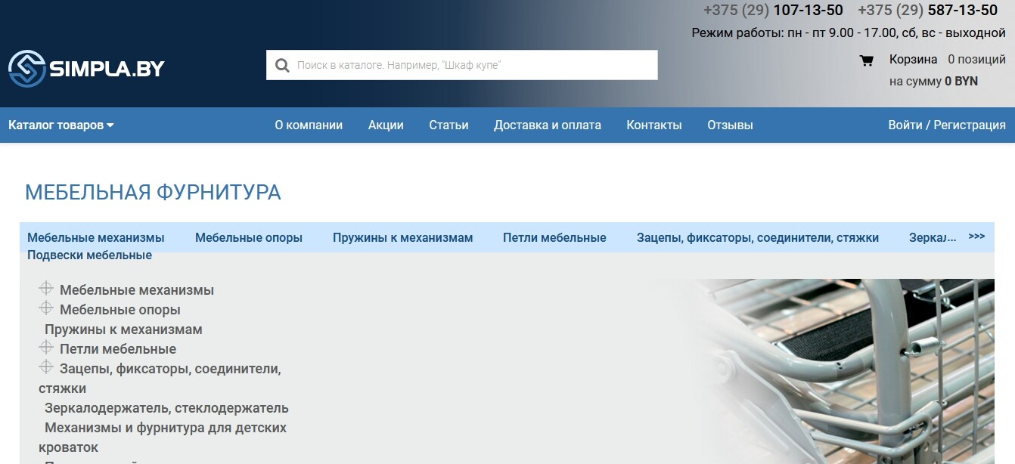Viewport: 1015px width, 464px height.
Task: Open the shopping cart via the cart icon
Action: (x=867, y=60)
